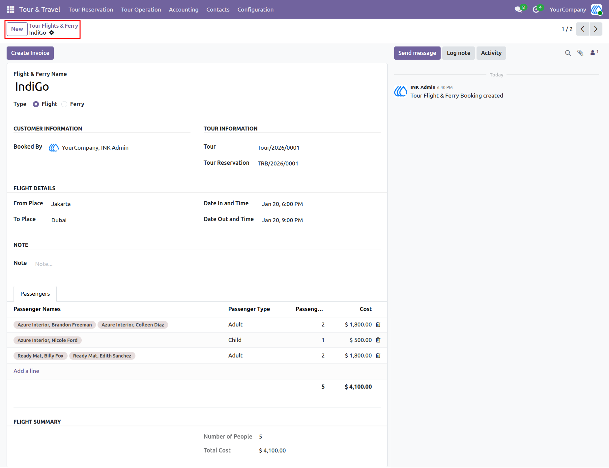Click the New record button
609x468 pixels.
17,29
